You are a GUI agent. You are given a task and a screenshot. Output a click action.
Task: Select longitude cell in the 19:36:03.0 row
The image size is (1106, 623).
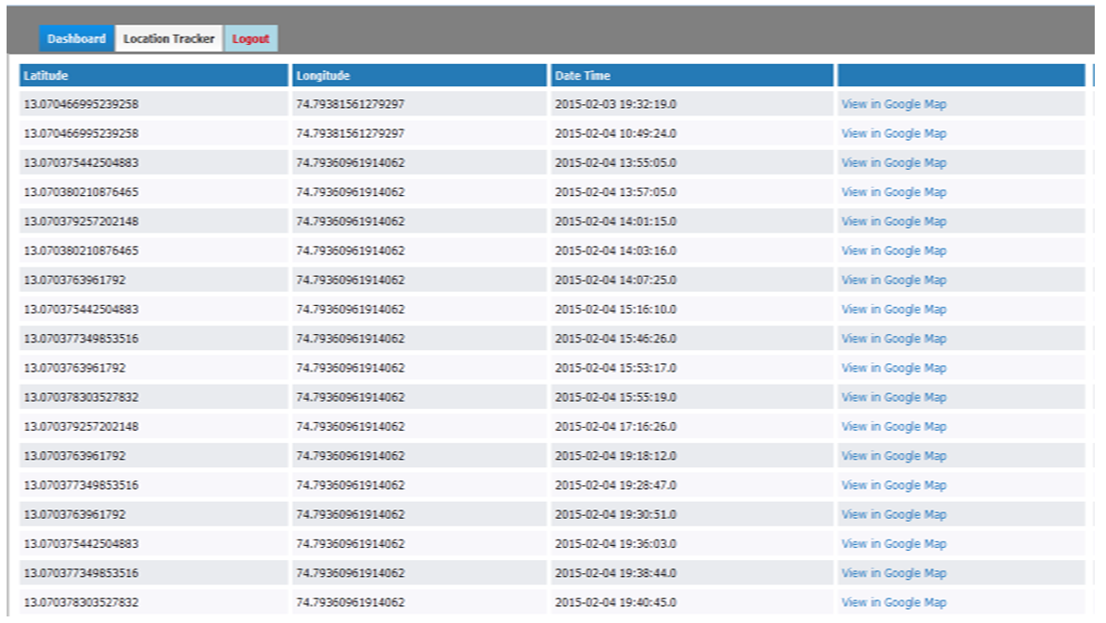coord(350,544)
